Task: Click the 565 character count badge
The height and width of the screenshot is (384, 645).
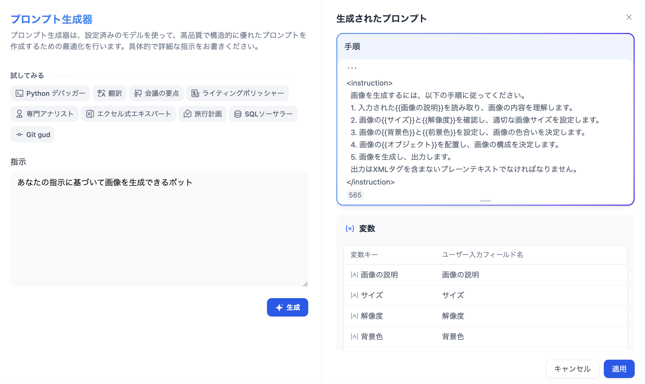Action: 355,195
